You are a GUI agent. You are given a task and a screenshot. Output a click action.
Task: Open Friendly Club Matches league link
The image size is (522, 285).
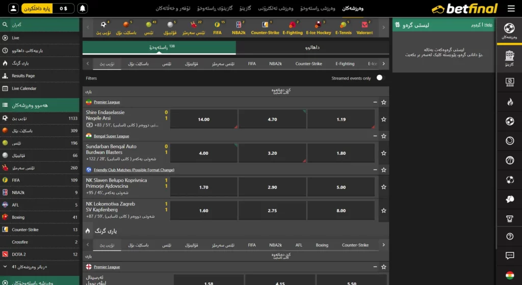tap(134, 170)
